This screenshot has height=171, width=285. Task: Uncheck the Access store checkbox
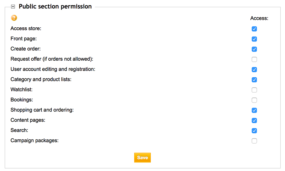pos(254,29)
